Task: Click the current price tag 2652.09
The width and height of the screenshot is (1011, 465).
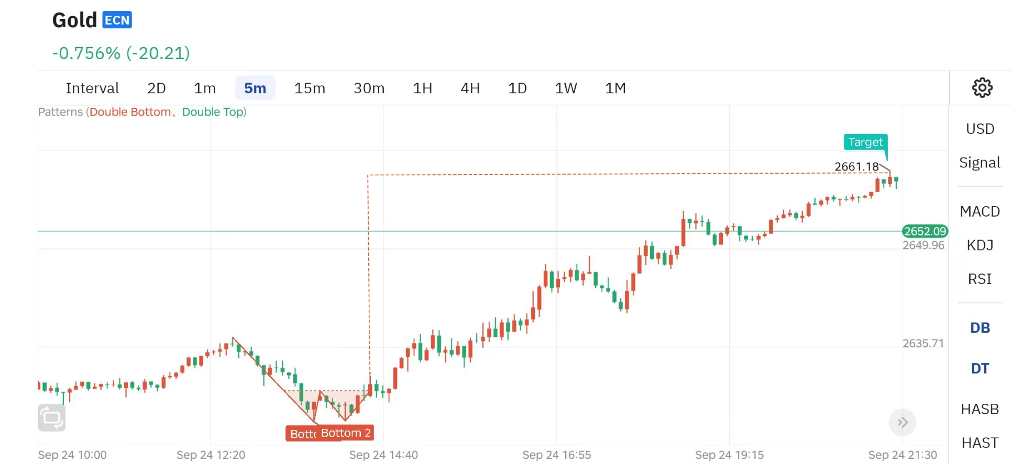Action: [x=925, y=231]
